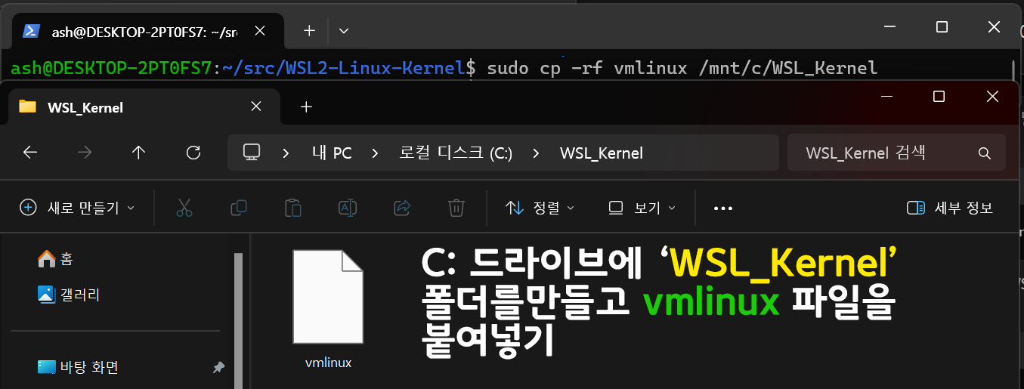Open the 보기 view dropdown
Screen dimensions: 1024x389
642,208
